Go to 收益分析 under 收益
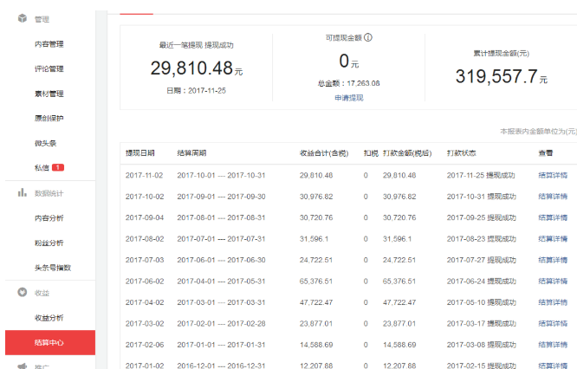 point(49,317)
